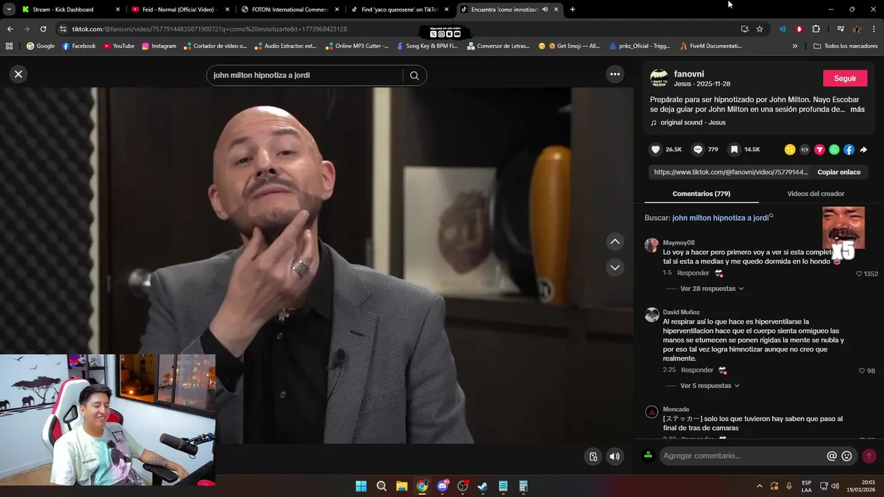Click the red send-to-friends icon
884x497 pixels.
(820, 149)
